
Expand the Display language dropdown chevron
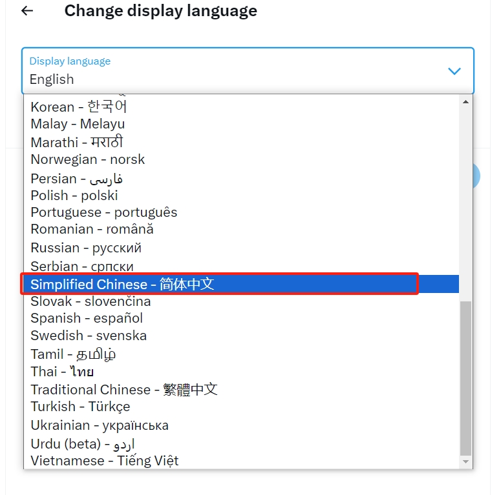pyautogui.click(x=454, y=71)
